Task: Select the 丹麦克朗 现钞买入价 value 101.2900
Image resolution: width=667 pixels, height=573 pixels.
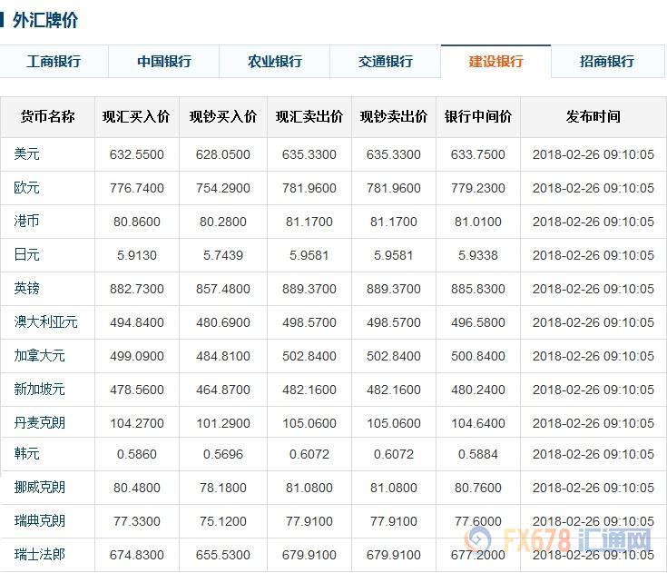Action: (223, 423)
